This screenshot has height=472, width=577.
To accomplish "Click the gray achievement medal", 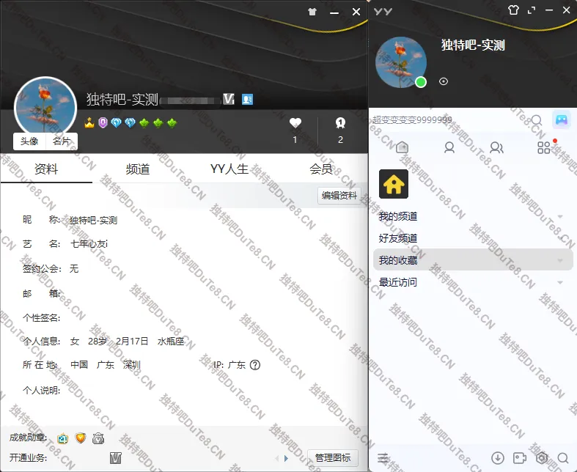I will [x=98, y=438].
